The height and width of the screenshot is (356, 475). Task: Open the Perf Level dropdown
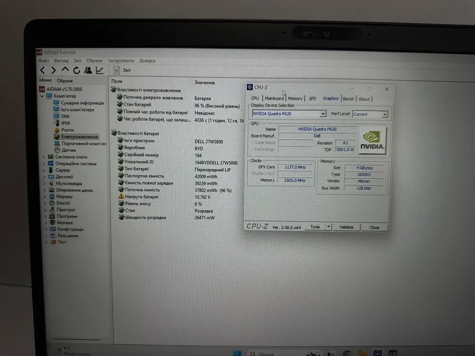coord(385,114)
